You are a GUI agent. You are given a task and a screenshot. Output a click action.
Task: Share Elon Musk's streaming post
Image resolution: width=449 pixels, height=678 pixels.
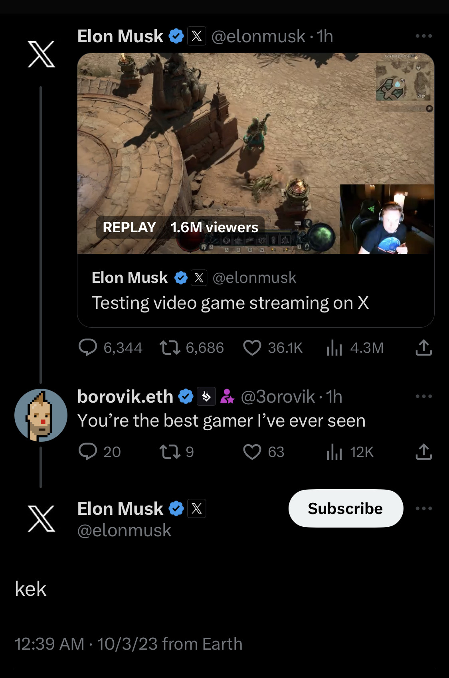coord(423,348)
